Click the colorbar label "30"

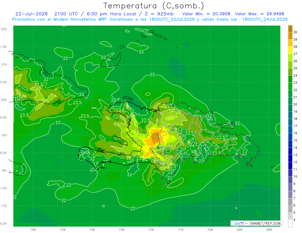tap(296, 32)
